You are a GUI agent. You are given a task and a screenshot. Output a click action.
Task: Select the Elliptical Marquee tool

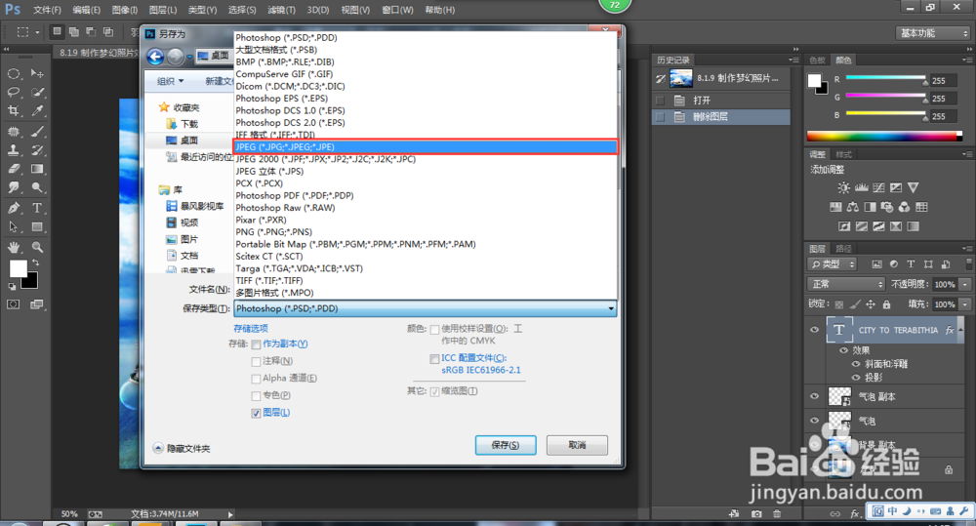pos(13,73)
